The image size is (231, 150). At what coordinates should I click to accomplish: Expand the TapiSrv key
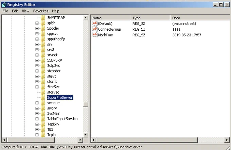(37, 124)
